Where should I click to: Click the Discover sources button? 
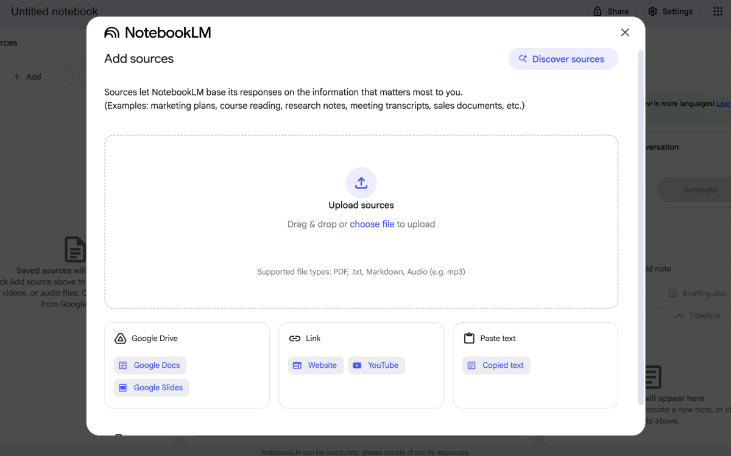[x=563, y=59]
